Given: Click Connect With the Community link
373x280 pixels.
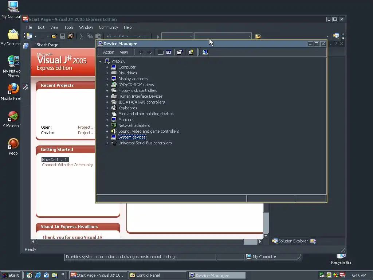Looking at the screenshot, I should pyautogui.click(x=67, y=165).
